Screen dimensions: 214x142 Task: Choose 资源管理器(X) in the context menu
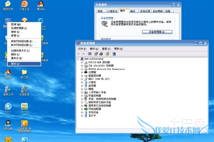pyautogui.click(x=24, y=28)
